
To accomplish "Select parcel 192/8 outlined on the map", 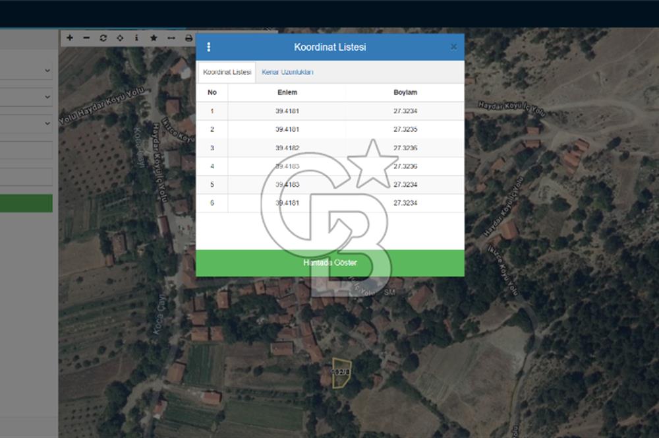I will pos(341,373).
